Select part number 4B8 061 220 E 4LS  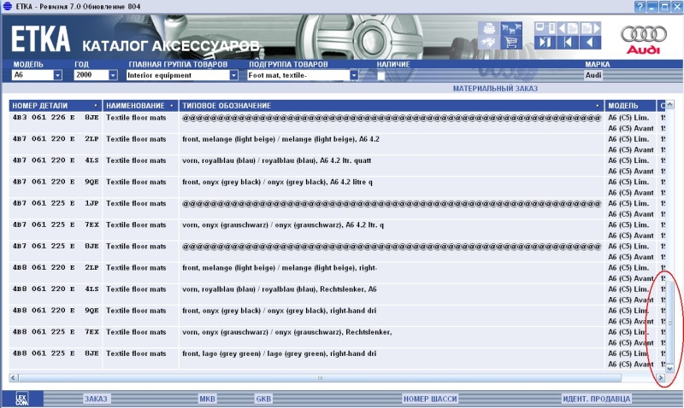56,289
